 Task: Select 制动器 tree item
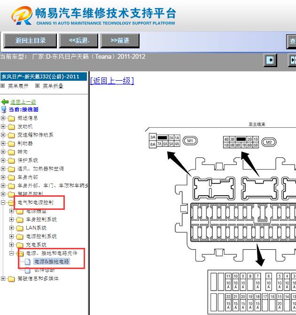click(25, 143)
